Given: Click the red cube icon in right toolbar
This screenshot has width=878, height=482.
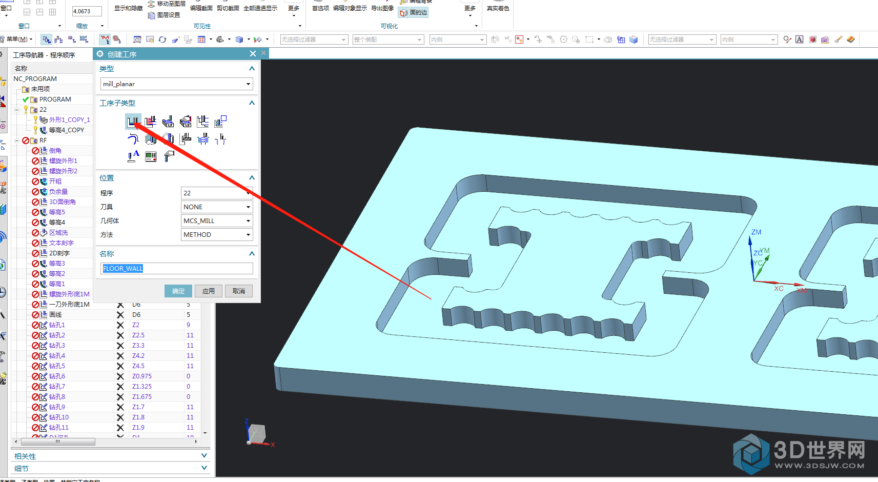Looking at the screenshot, I should click(x=812, y=39).
